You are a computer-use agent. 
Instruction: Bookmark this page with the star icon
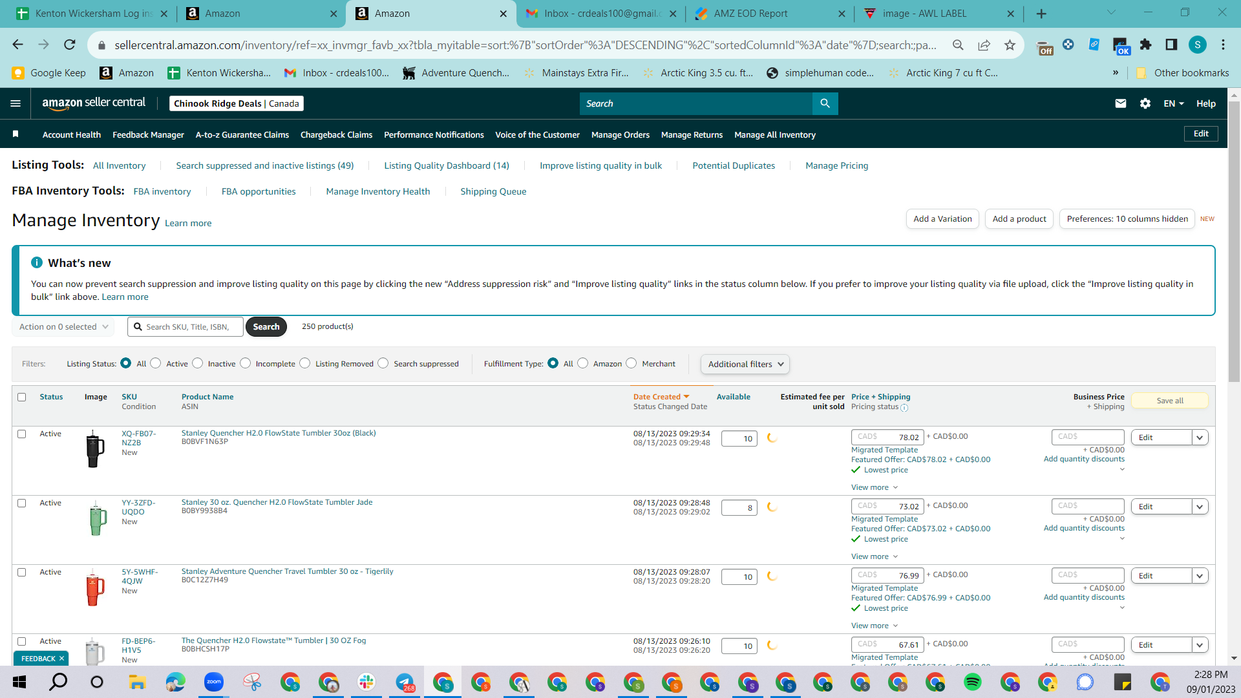click(x=1010, y=45)
